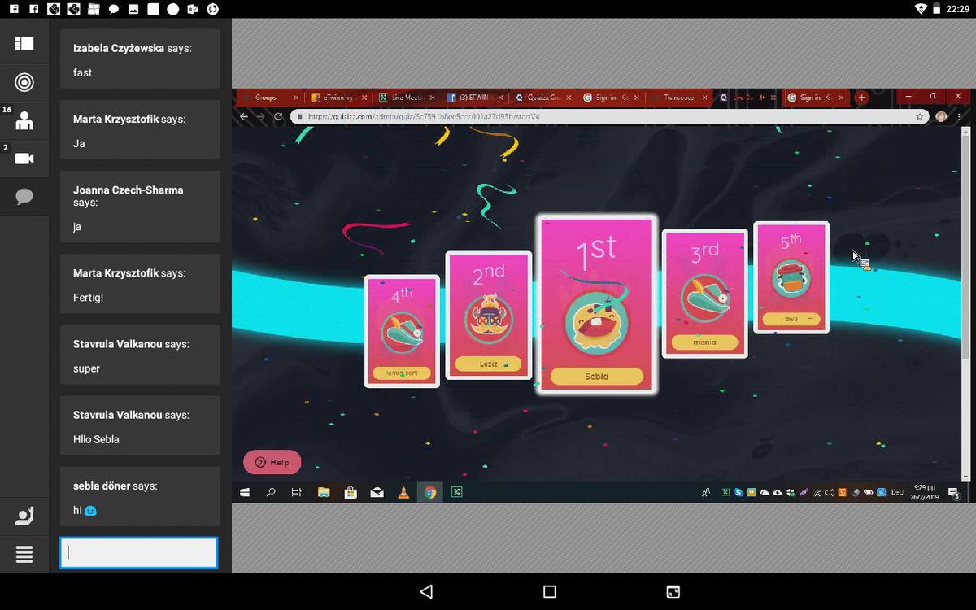
Task: Click Joanna Czech-Sharma's 'ja' message
Action: (141, 207)
